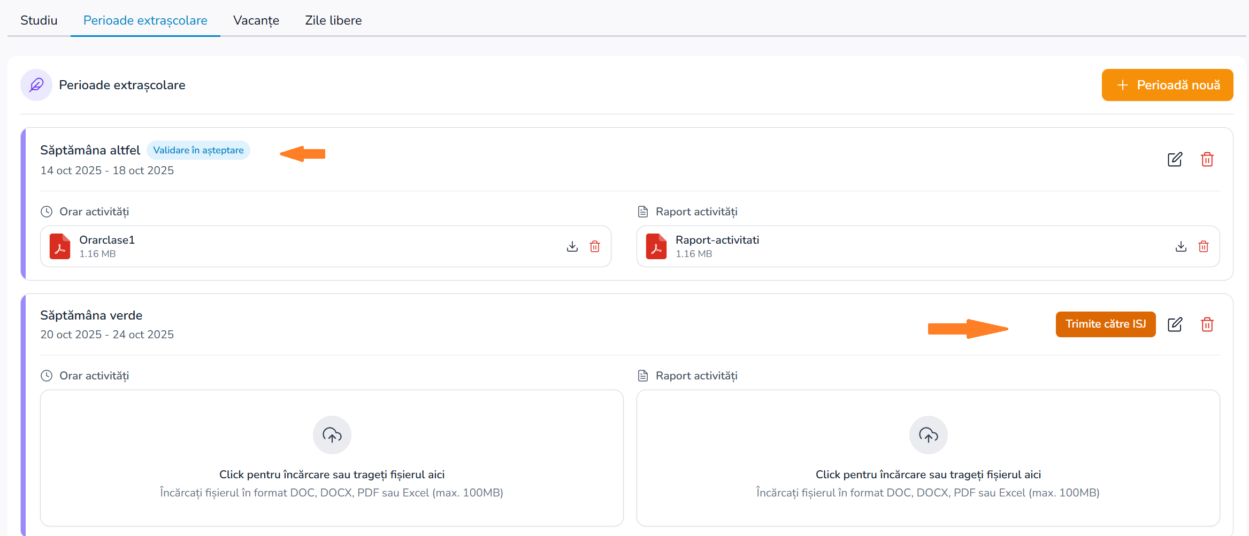This screenshot has height=536, width=1249.
Task: Delete the Săptămâna verde period
Action: tap(1207, 324)
